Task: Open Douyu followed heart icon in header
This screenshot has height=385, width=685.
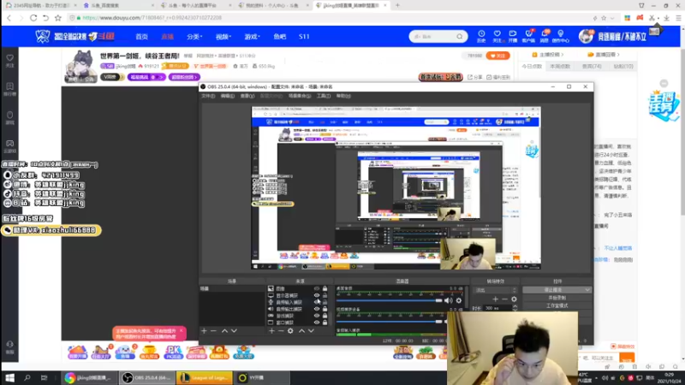Action: pyautogui.click(x=497, y=36)
